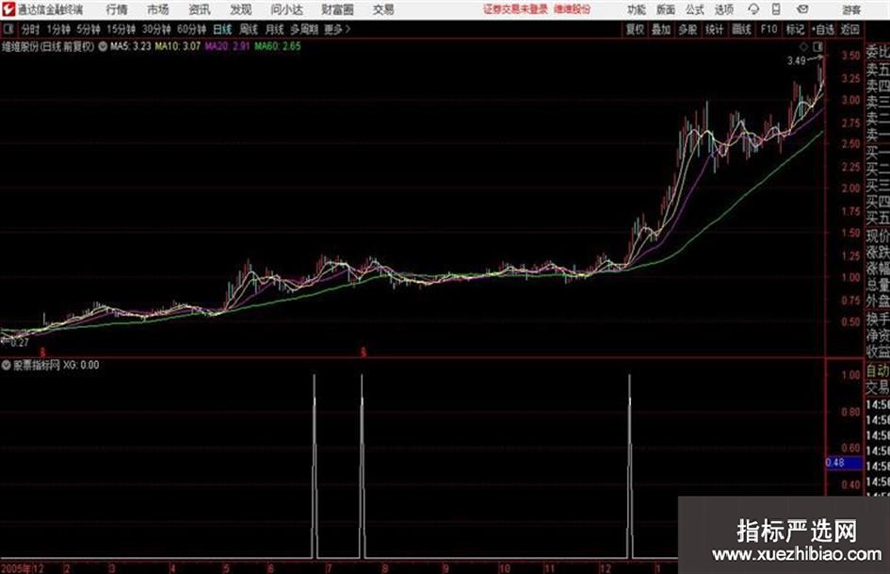Open the 市场 menu

coord(158,9)
